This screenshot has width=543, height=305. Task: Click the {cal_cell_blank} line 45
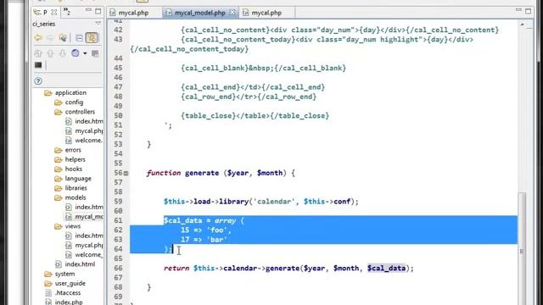tap(263, 68)
